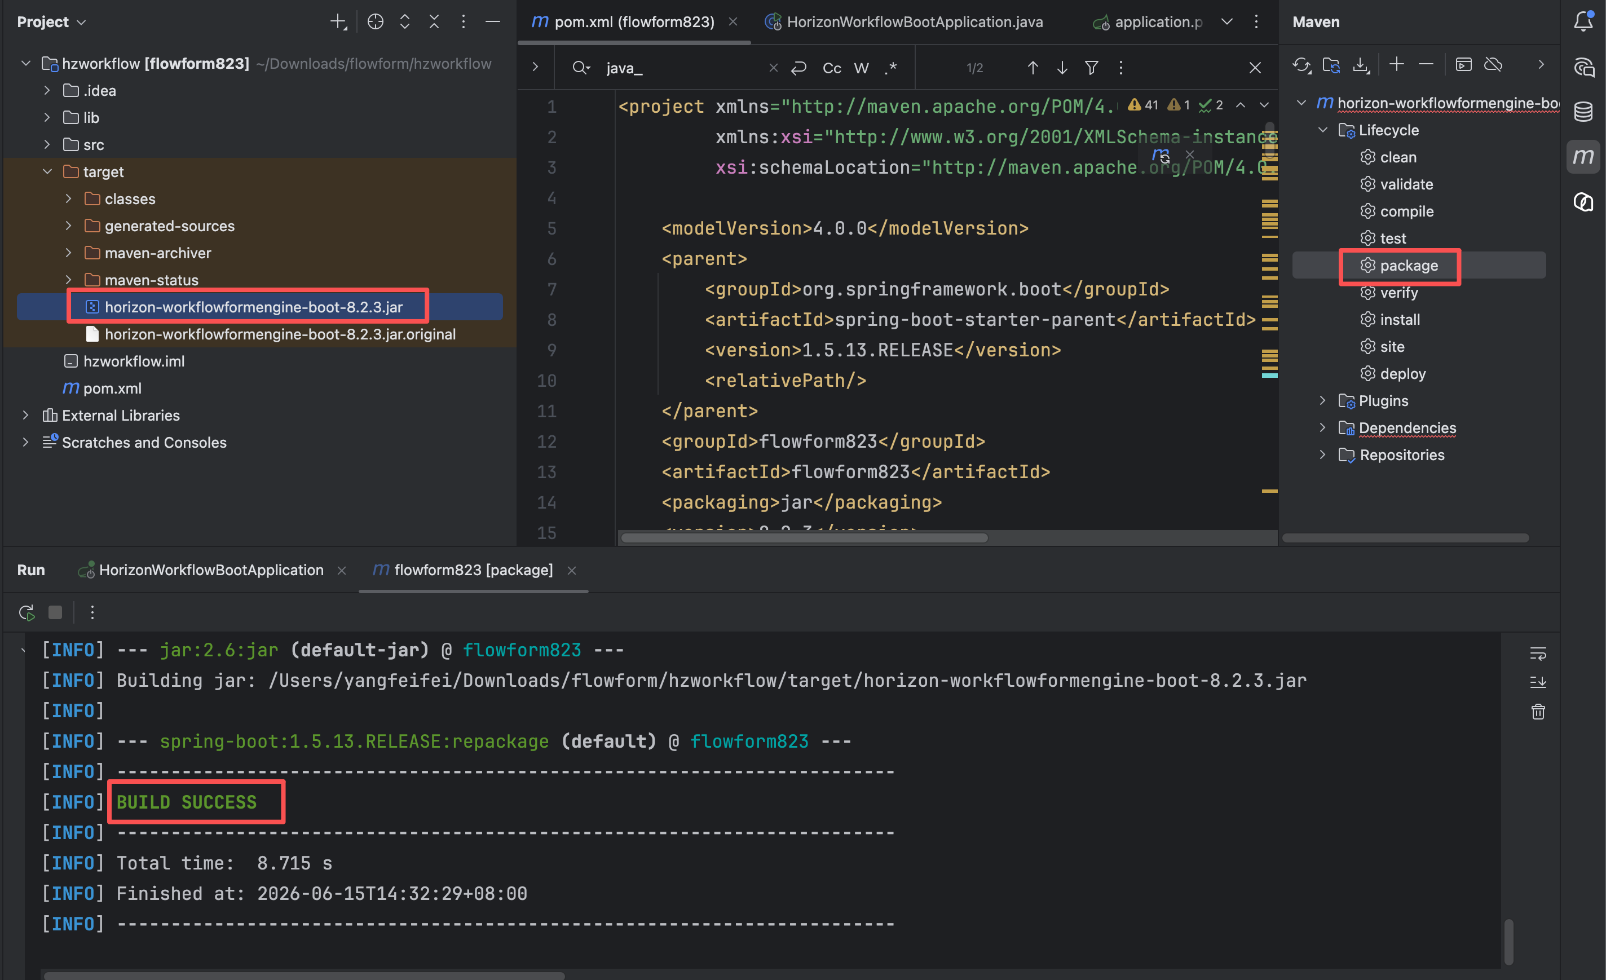Open search results filter options
Viewport: 1606px width, 980px height.
(x=1092, y=68)
